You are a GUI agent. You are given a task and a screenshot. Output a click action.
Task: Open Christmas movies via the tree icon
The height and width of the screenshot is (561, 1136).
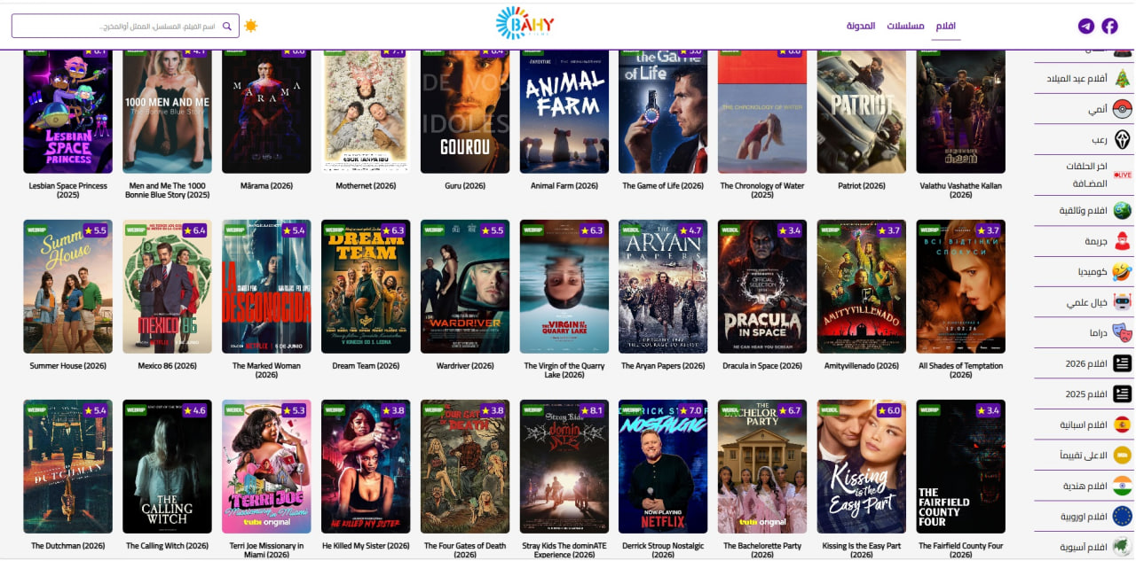click(1123, 79)
